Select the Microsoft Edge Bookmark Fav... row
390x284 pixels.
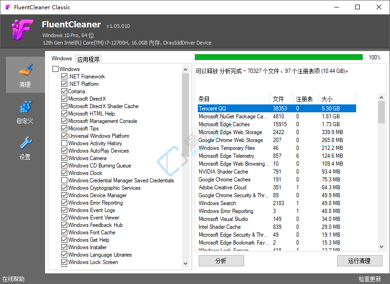[277, 243]
